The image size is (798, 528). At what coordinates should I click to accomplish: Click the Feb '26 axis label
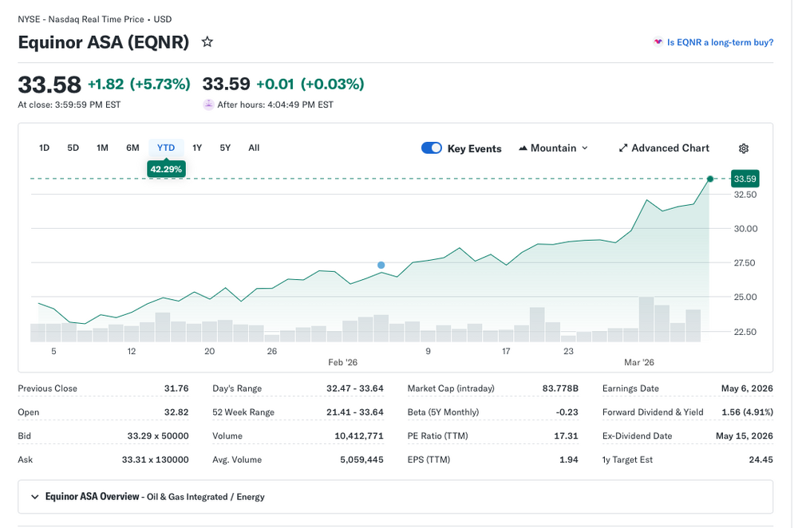pos(342,363)
